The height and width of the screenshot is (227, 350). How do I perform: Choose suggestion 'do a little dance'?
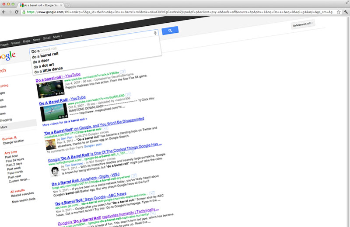[49, 70]
